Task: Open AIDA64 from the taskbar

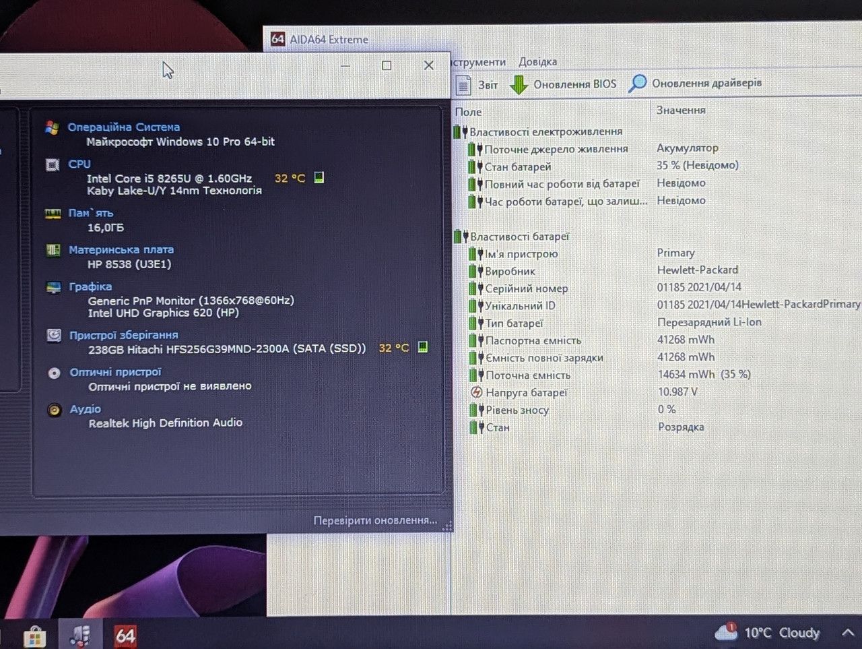Action: (125, 635)
